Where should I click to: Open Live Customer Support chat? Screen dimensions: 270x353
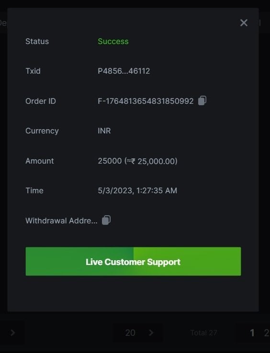133,261
